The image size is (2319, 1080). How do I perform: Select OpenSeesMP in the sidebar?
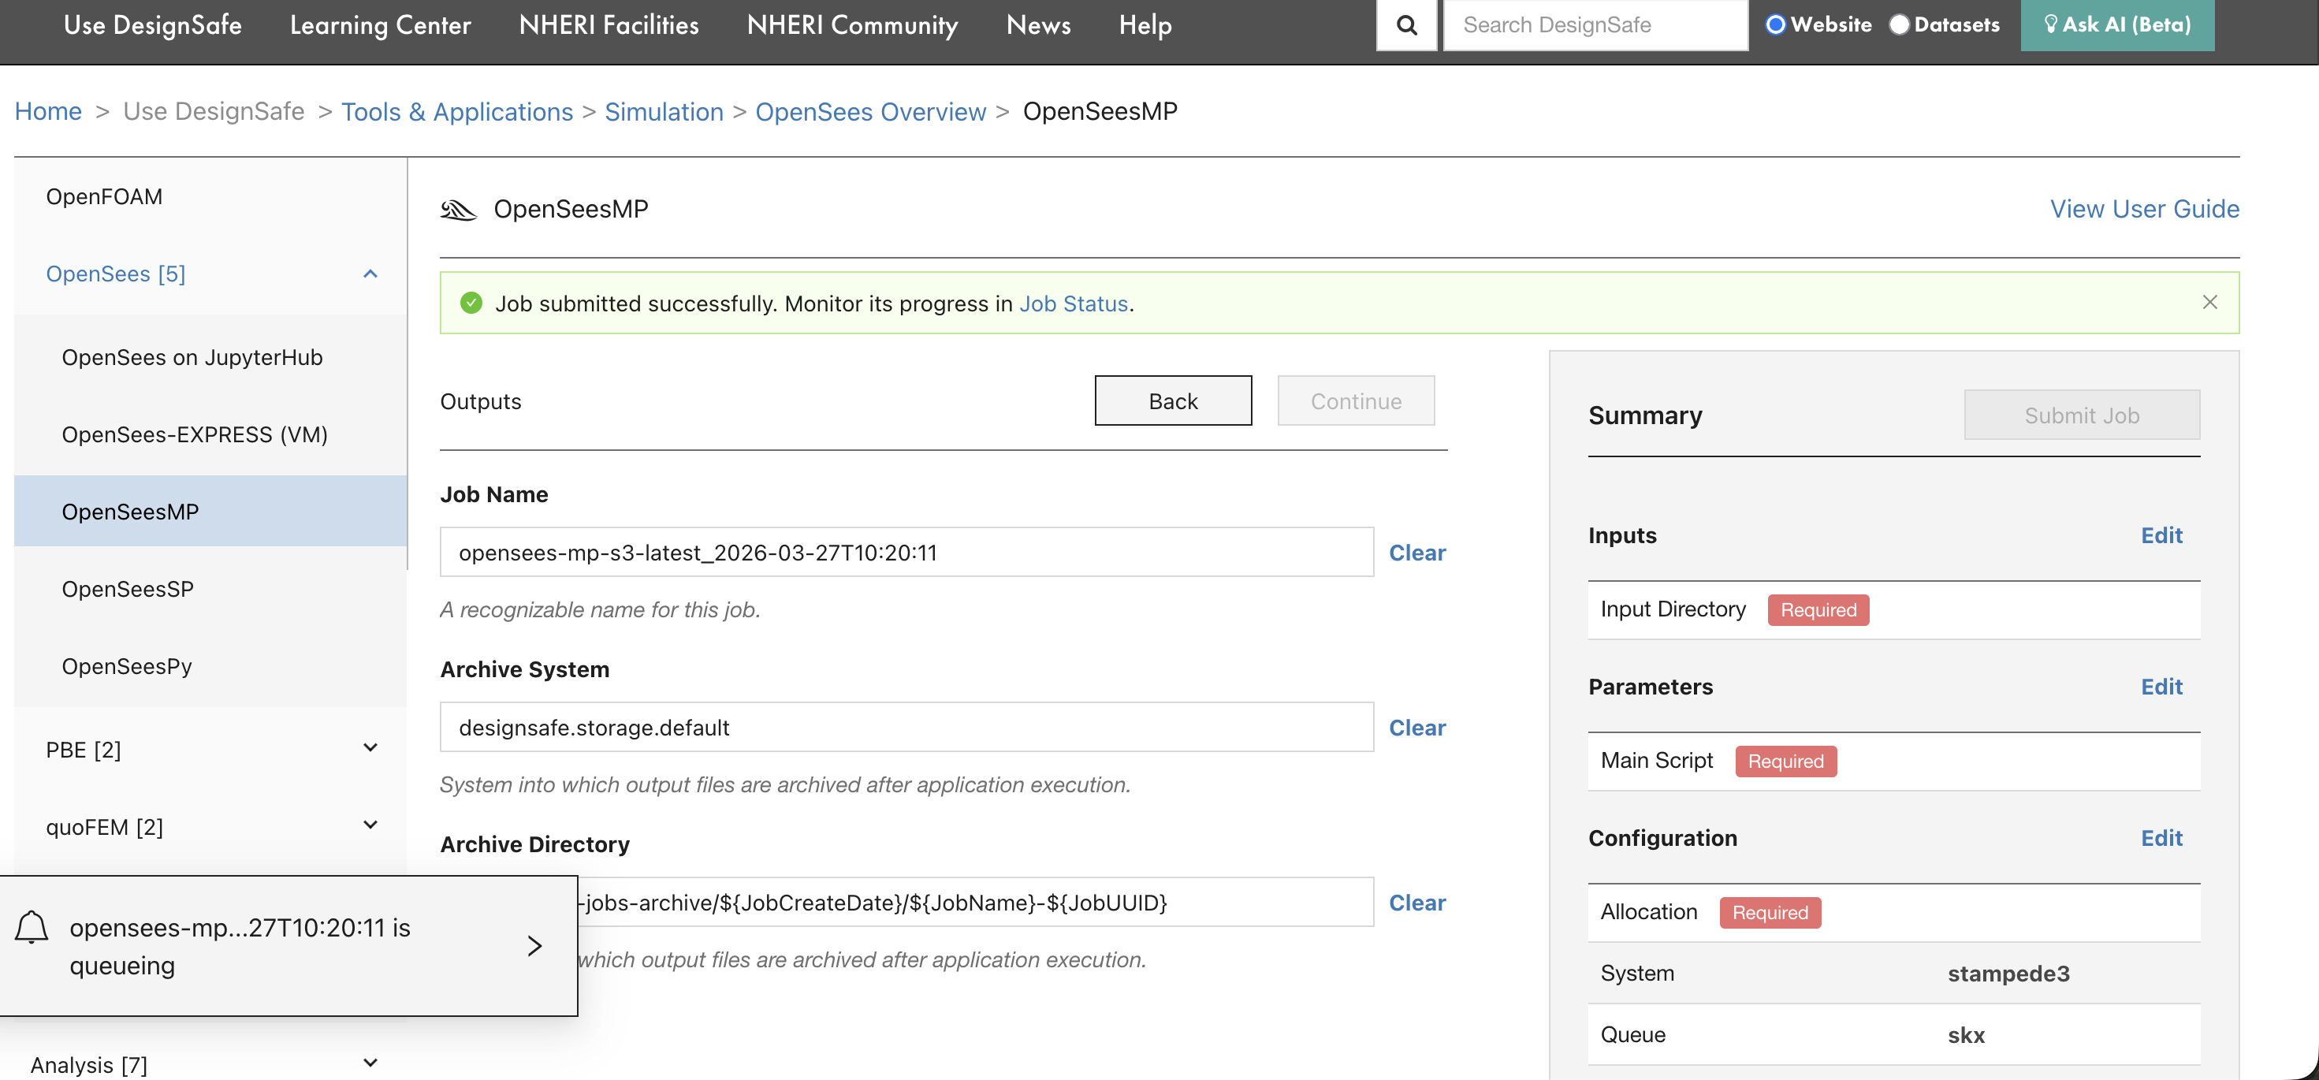(210, 511)
